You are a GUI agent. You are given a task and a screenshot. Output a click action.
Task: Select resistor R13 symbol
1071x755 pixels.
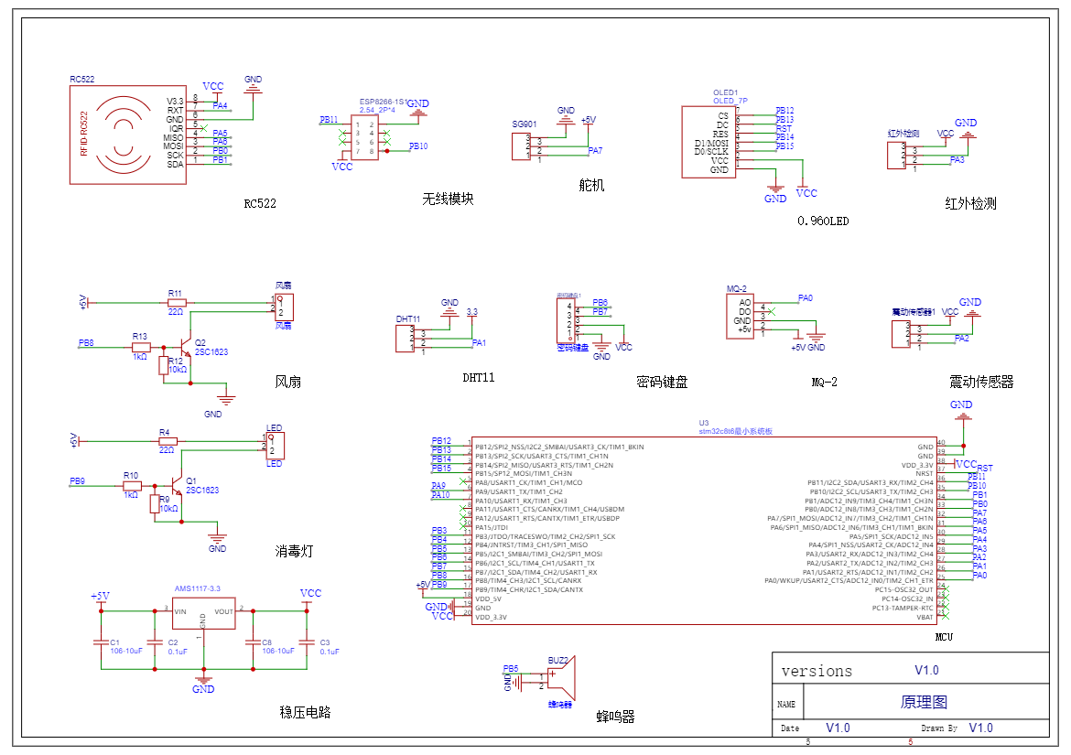141,348
